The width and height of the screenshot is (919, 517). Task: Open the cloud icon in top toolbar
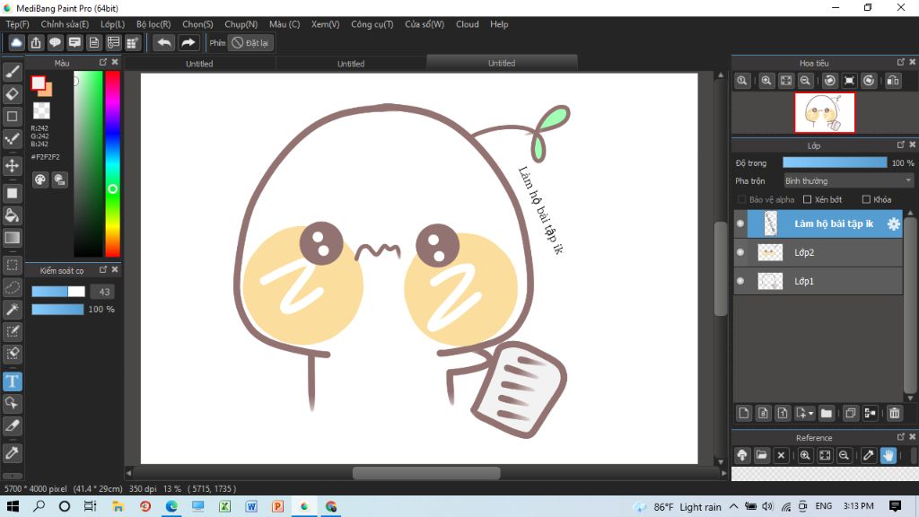tap(16, 43)
